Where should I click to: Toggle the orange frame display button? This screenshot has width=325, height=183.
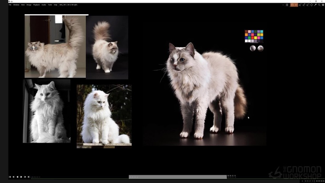[292, 5]
